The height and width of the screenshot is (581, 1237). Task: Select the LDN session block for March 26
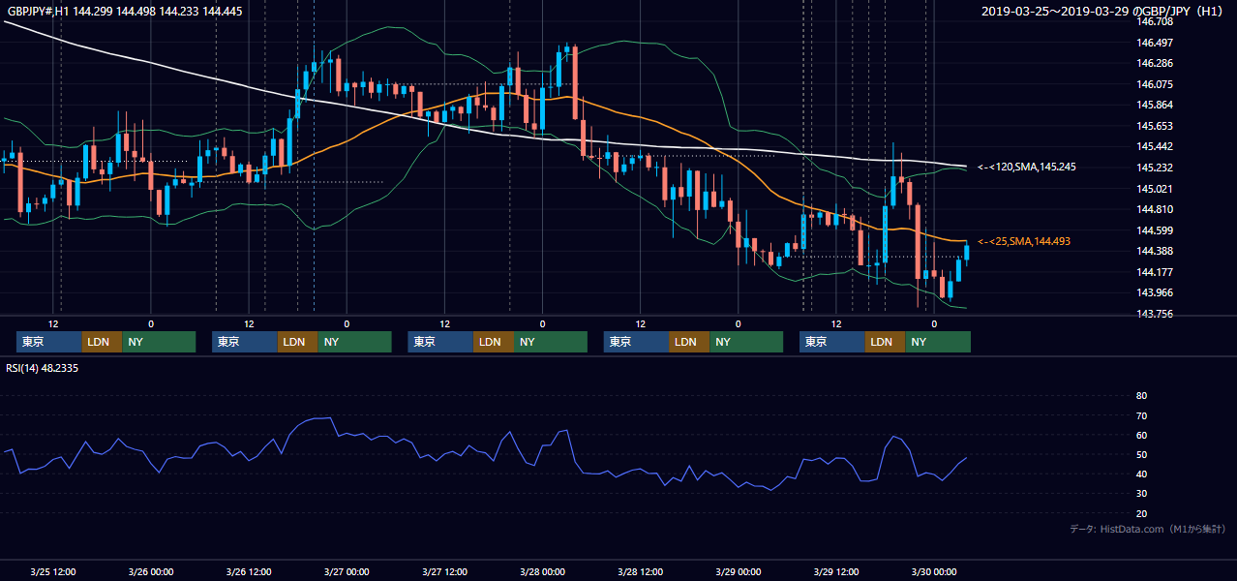click(297, 342)
